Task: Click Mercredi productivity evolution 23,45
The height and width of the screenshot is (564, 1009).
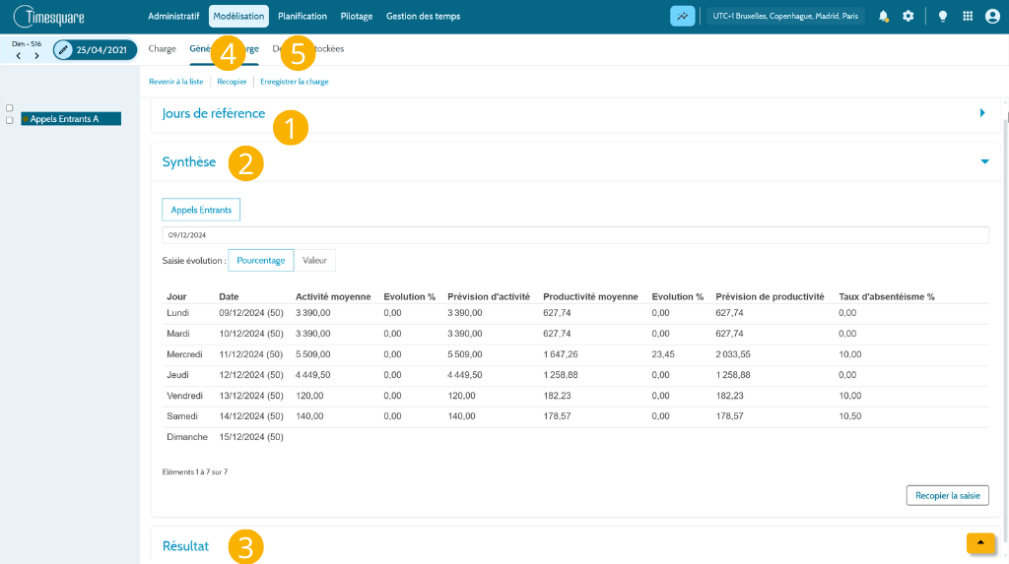Action: click(663, 354)
